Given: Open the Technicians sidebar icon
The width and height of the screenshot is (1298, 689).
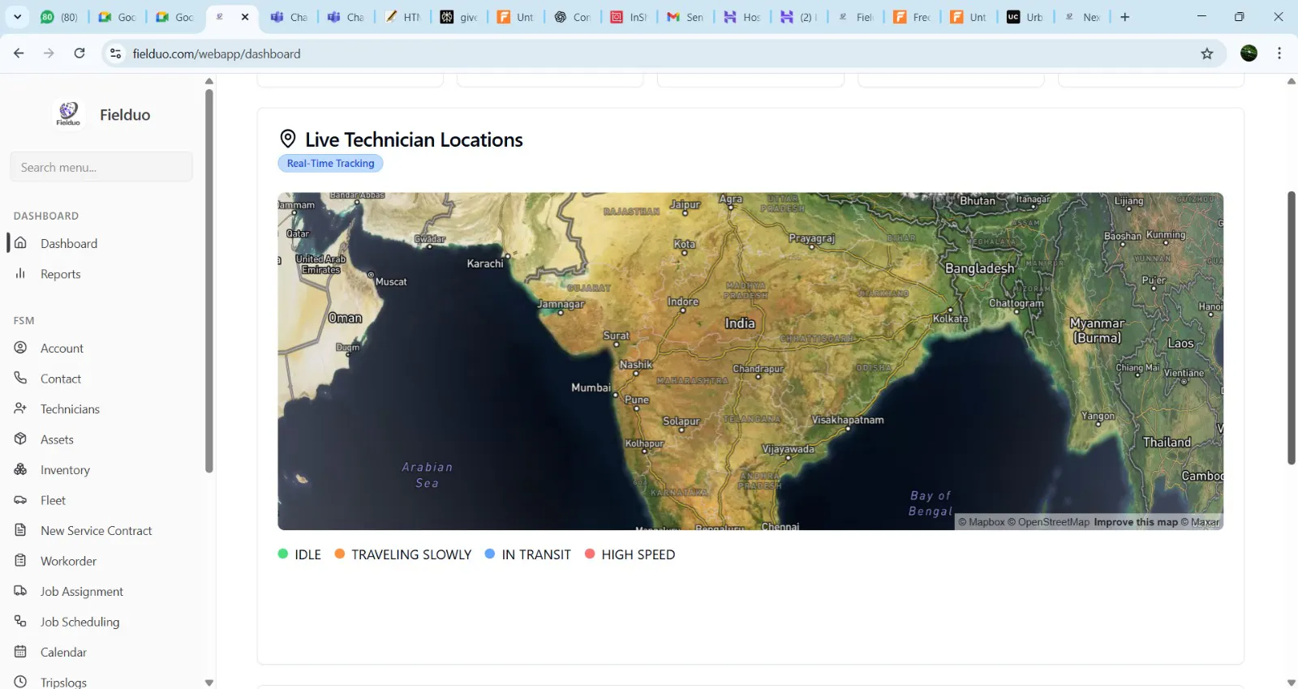Looking at the screenshot, I should tap(20, 409).
